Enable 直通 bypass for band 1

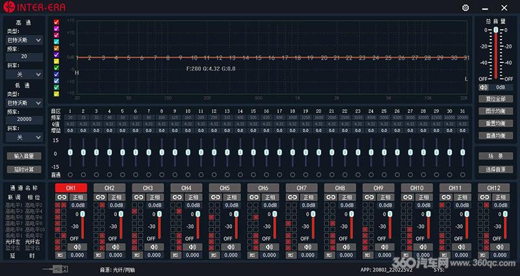pos(70,175)
